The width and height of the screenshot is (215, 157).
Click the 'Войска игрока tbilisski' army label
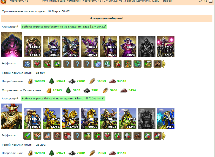(63, 99)
